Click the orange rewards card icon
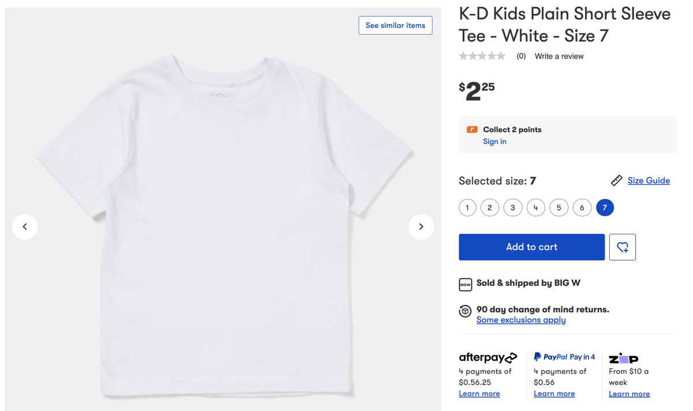 pyautogui.click(x=472, y=130)
